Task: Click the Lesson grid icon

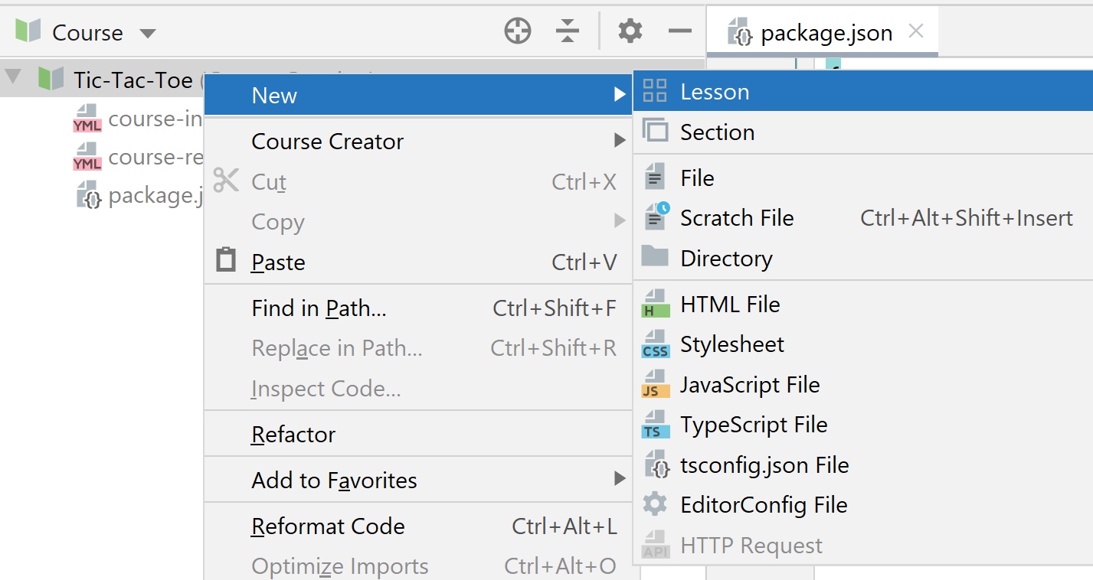Action: click(x=655, y=91)
